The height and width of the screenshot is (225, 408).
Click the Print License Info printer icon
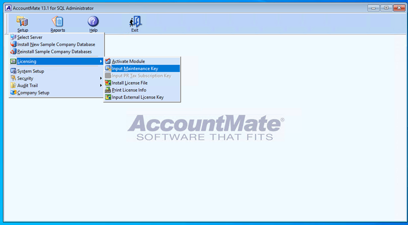[108, 90]
